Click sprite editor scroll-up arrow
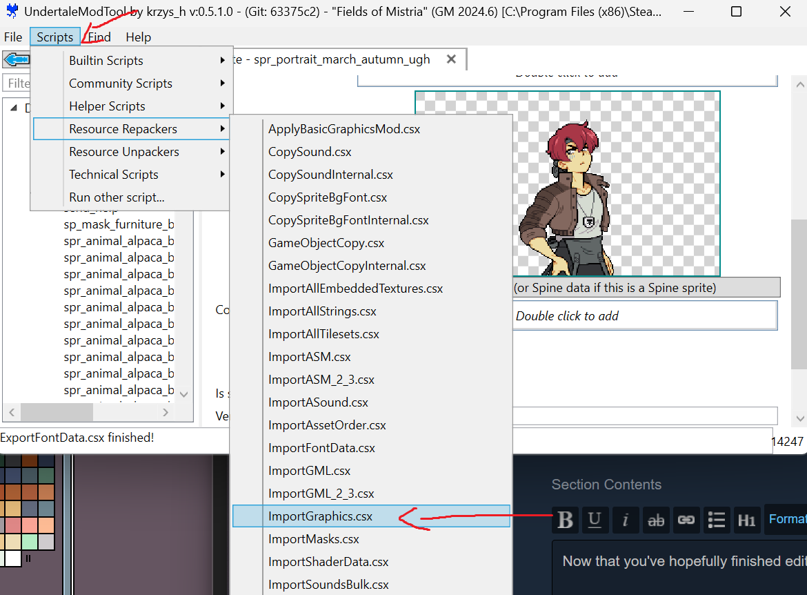The width and height of the screenshot is (807, 595). (x=800, y=84)
